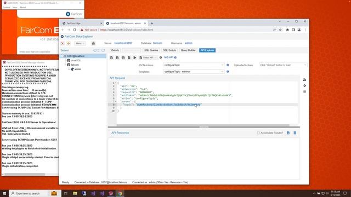Screen dimensions: 351x197
Task: Click the horizontal scrollbar of API Request editor
Action: 203,125
